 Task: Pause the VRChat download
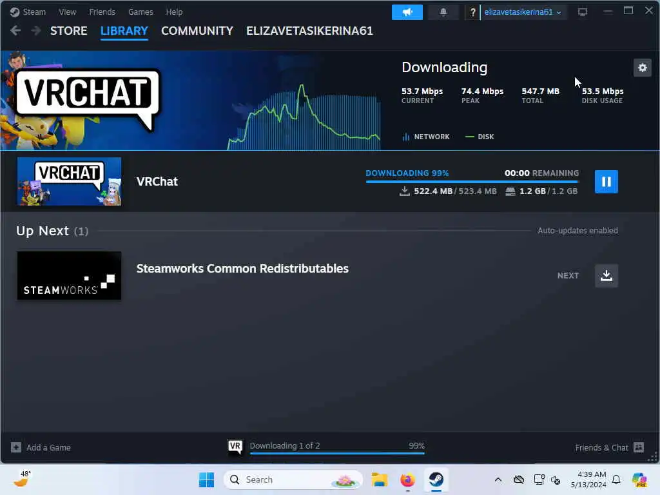point(606,182)
